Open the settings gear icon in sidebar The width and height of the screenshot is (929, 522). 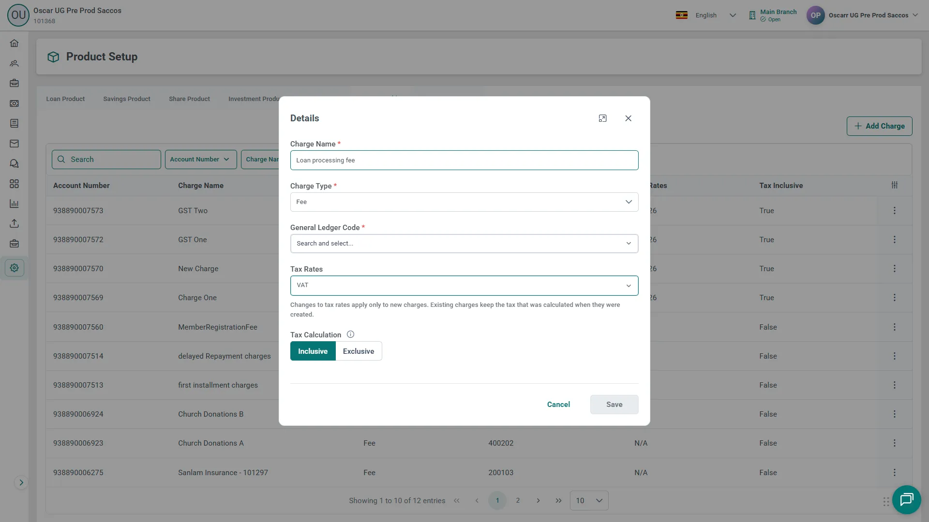point(14,268)
